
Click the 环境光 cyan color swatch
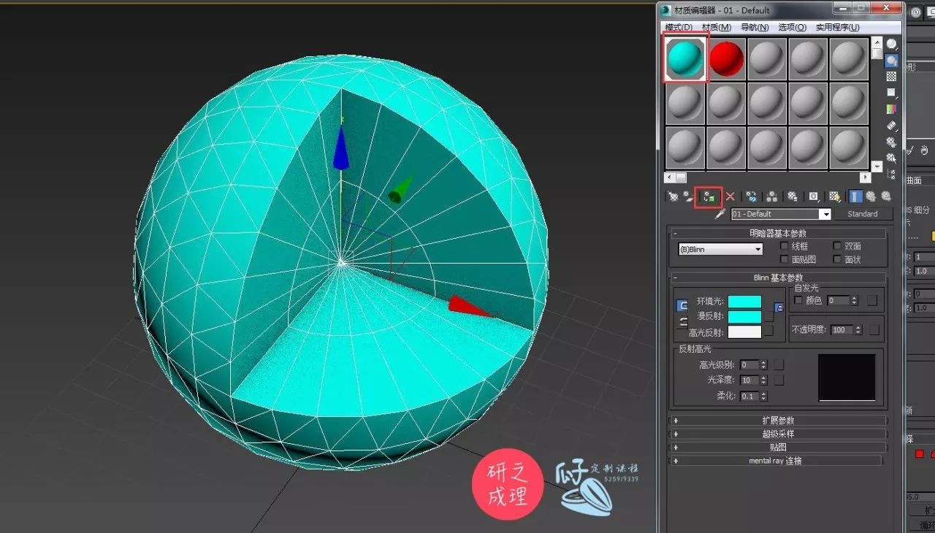[744, 302]
